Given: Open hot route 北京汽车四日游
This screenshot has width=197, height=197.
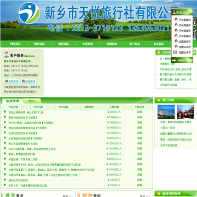Looking at the screenshot, I should click(169, 146).
